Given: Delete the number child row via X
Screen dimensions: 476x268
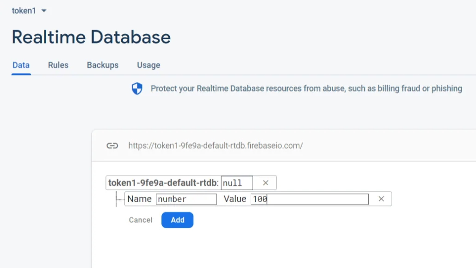Looking at the screenshot, I should 381,199.
